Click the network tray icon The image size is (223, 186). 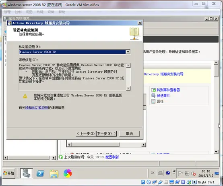coord(187,173)
